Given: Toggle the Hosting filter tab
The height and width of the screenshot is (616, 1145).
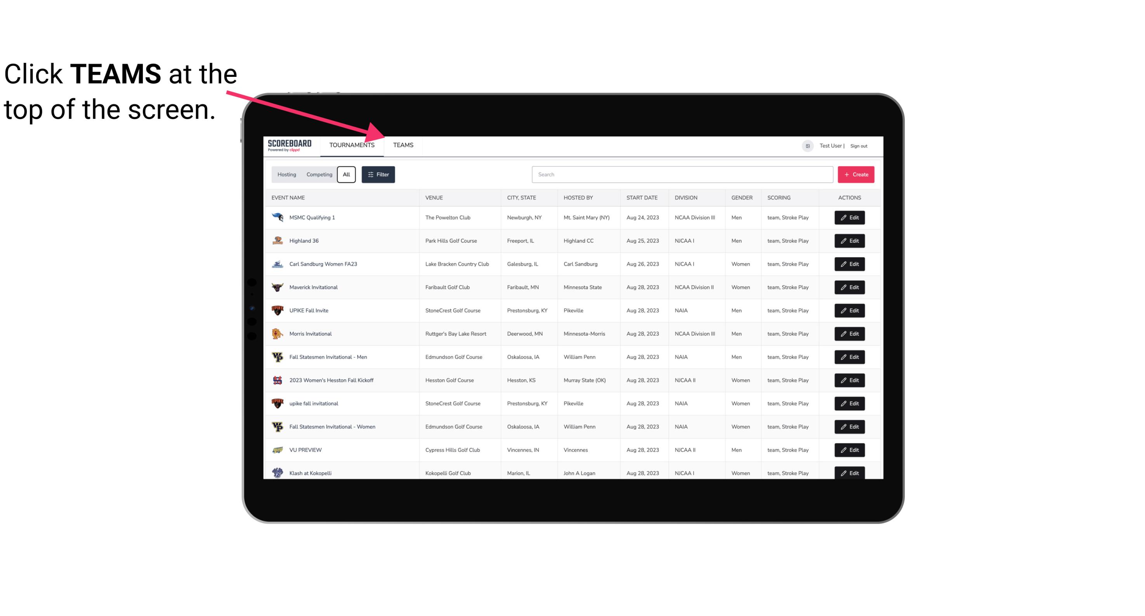Looking at the screenshot, I should (287, 174).
